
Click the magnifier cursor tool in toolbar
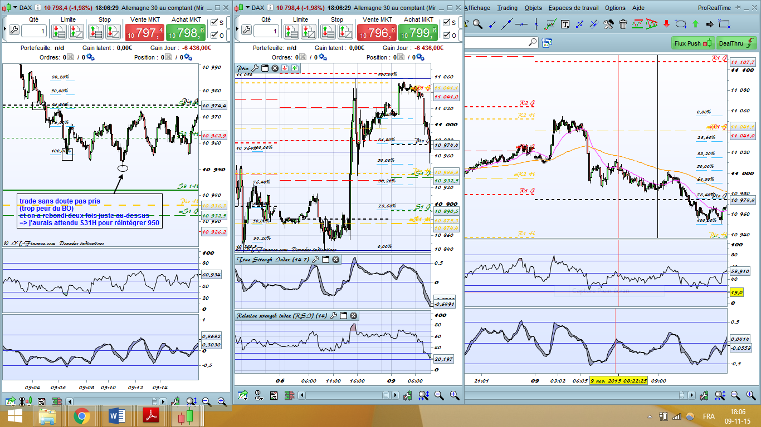click(477, 24)
